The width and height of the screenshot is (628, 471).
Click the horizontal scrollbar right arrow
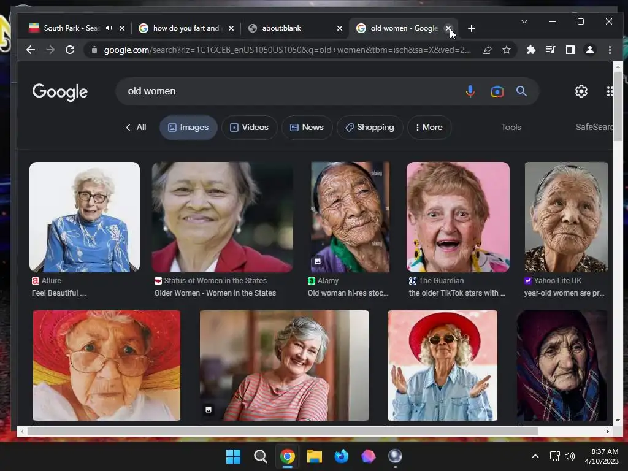(x=608, y=431)
